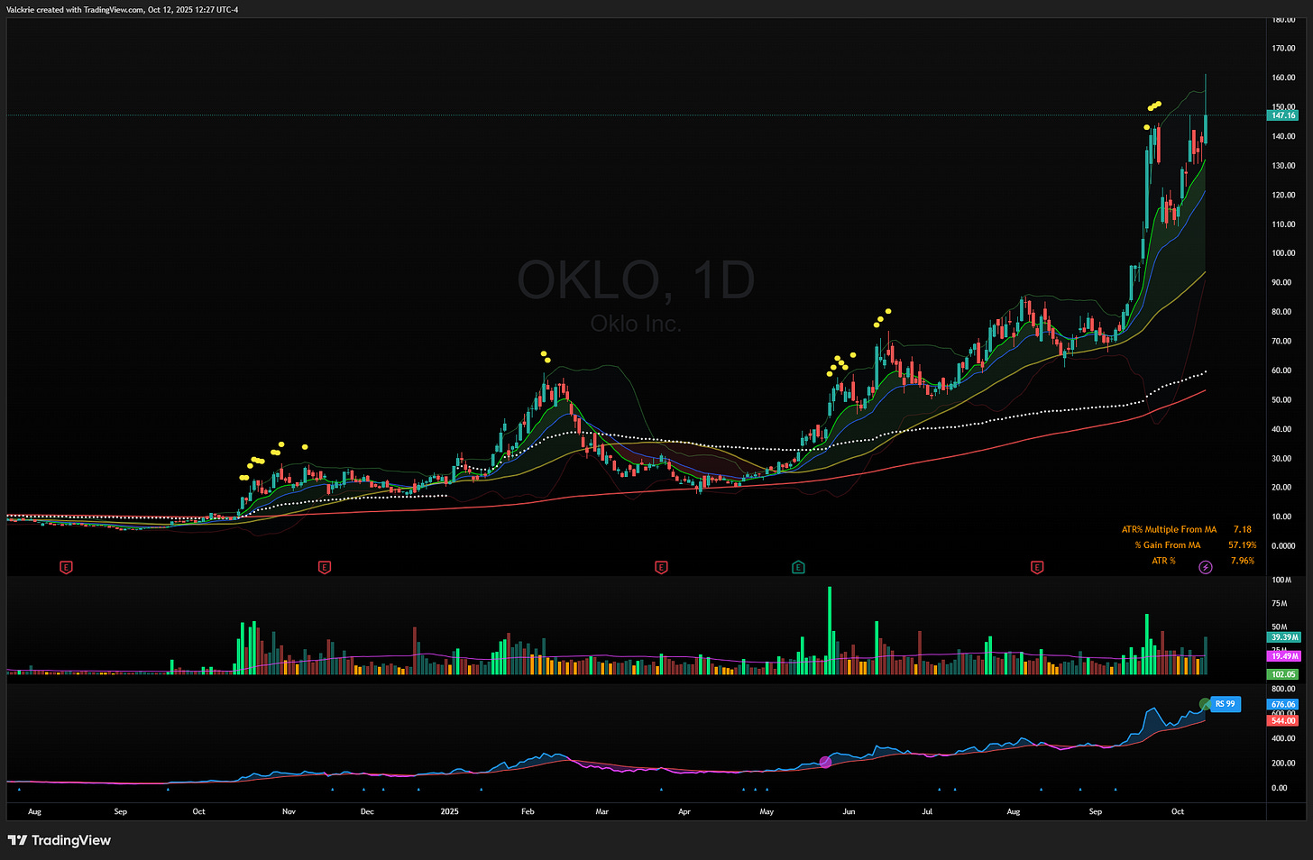
Task: Click the May label on time axis
Action: pyautogui.click(x=767, y=811)
